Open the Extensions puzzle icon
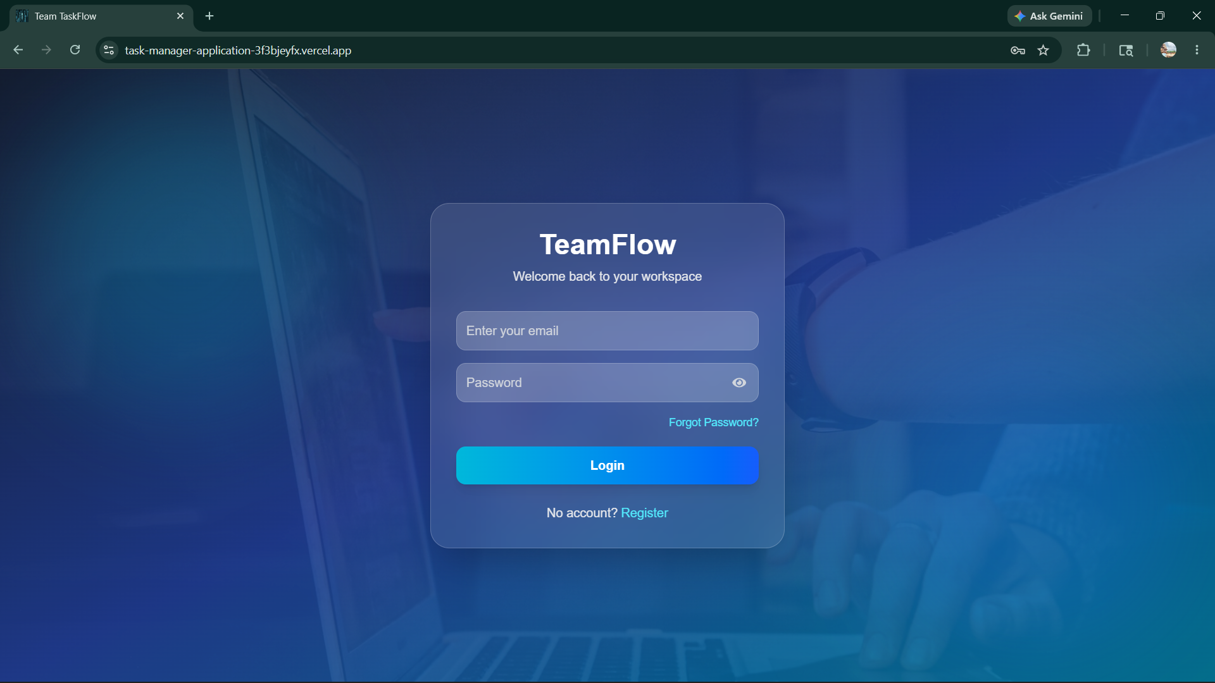The width and height of the screenshot is (1215, 683). pyautogui.click(x=1083, y=50)
